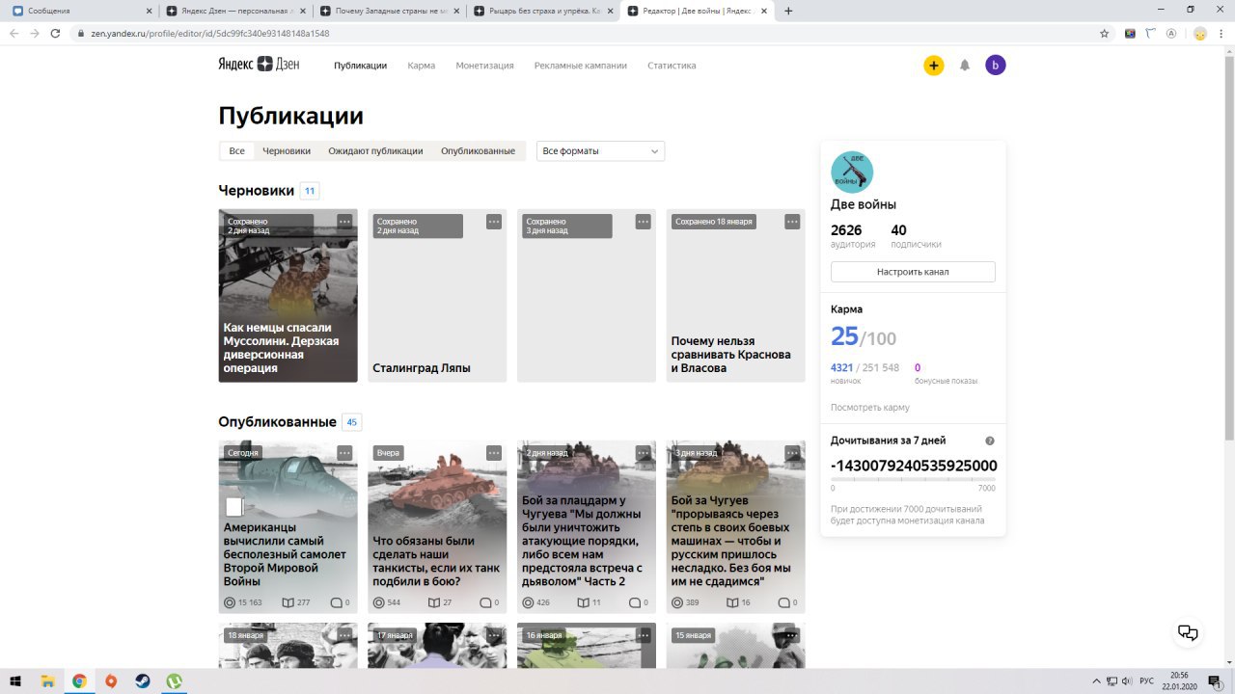This screenshot has height=694, width=1235.
Task: Open article Американцы вычислили самый бесполезный
Action: (x=288, y=527)
